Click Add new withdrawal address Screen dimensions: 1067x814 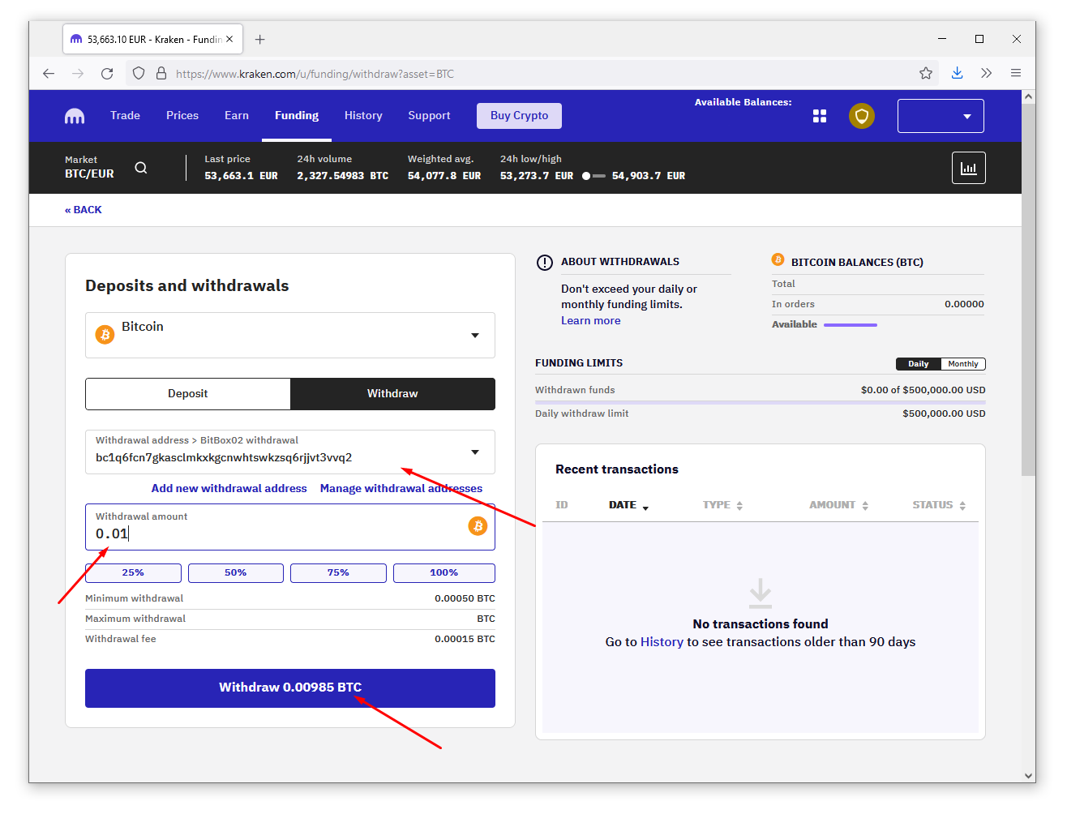(229, 489)
